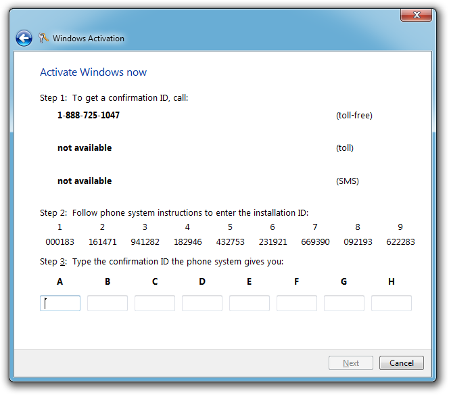The height and width of the screenshot is (395, 449).
Task: Click the 'Windows Activation' title text
Action: 89,39
